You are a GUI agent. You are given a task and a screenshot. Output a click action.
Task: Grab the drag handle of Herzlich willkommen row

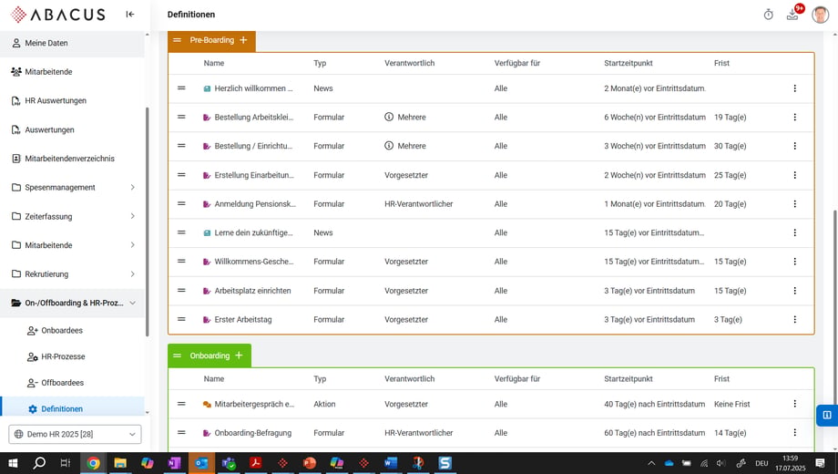(181, 88)
